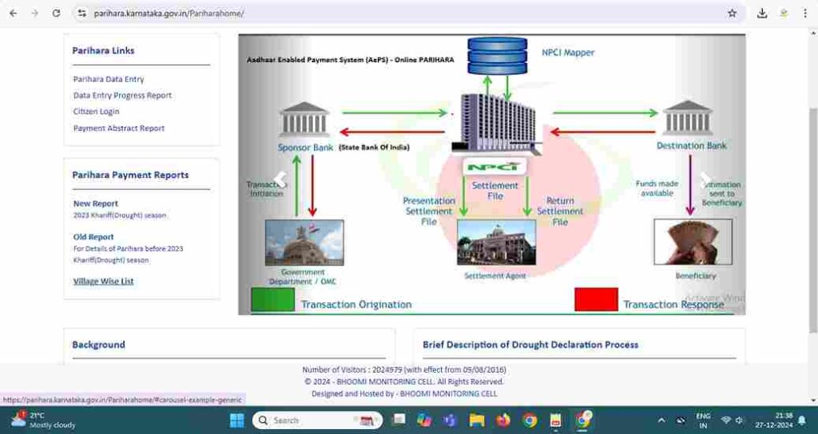Viewport: 818px width, 434px height.
Task: Open Data Entry Progress Report link
Action: pos(122,95)
